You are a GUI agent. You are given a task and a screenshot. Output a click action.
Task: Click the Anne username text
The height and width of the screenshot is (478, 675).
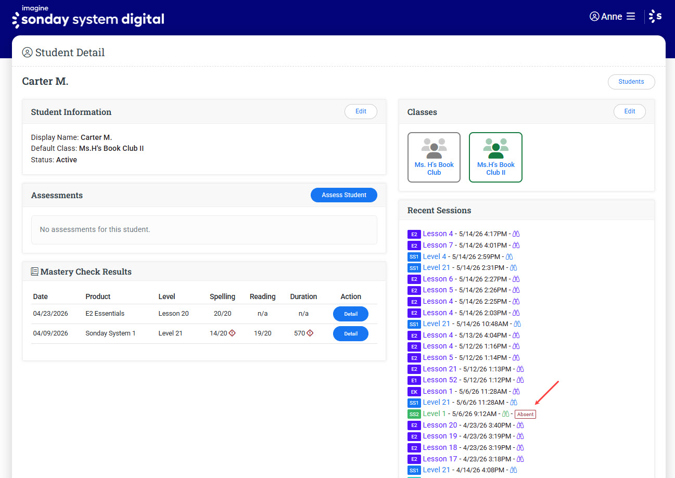[x=612, y=17]
